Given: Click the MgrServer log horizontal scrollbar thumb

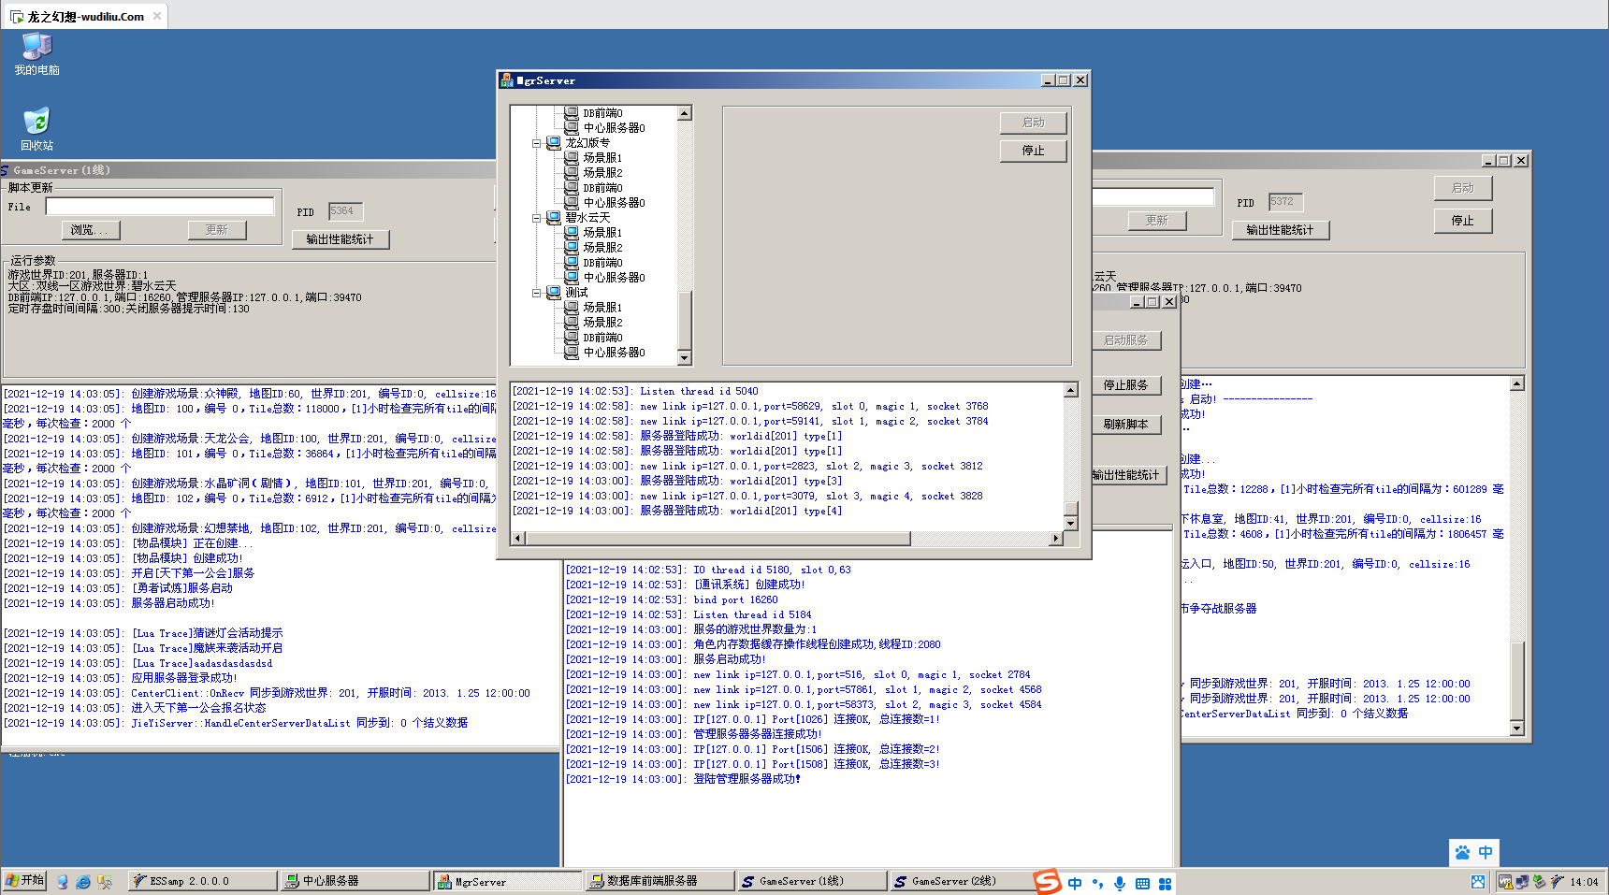Looking at the screenshot, I should tap(718, 539).
